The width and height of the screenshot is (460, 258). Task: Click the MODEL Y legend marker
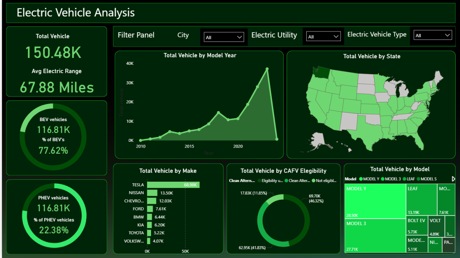[360, 179]
